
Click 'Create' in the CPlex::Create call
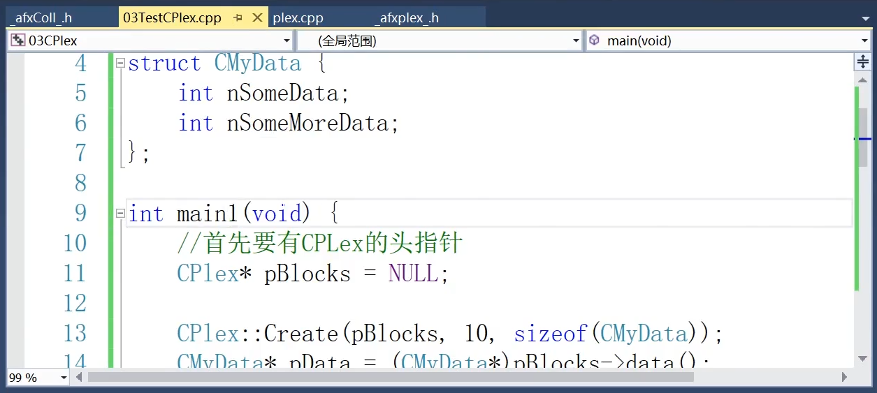coord(302,334)
